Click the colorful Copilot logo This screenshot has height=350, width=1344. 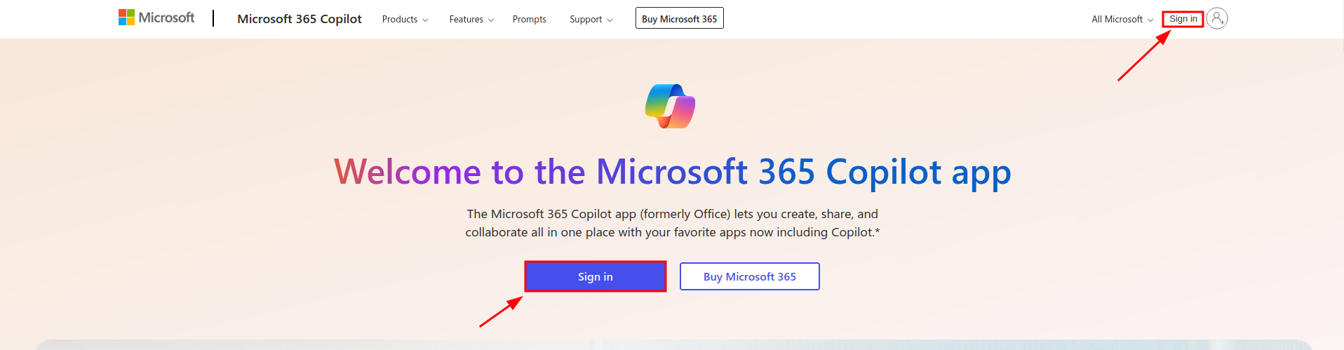[670, 106]
